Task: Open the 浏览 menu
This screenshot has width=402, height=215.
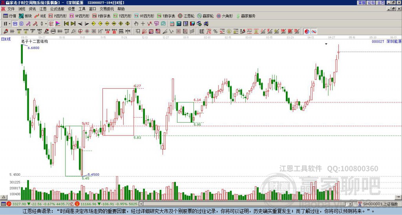Action: click(22, 9)
